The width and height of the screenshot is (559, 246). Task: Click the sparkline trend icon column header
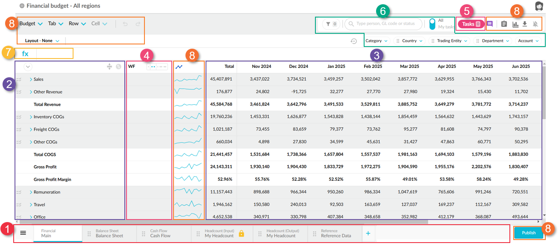[179, 67]
